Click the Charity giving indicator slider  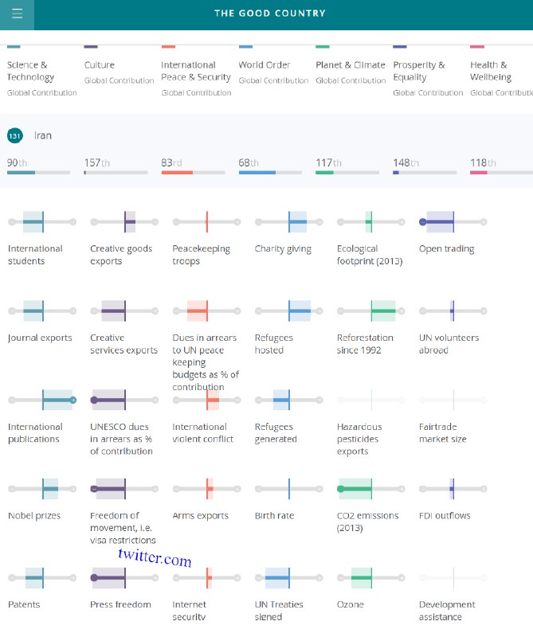(x=287, y=221)
